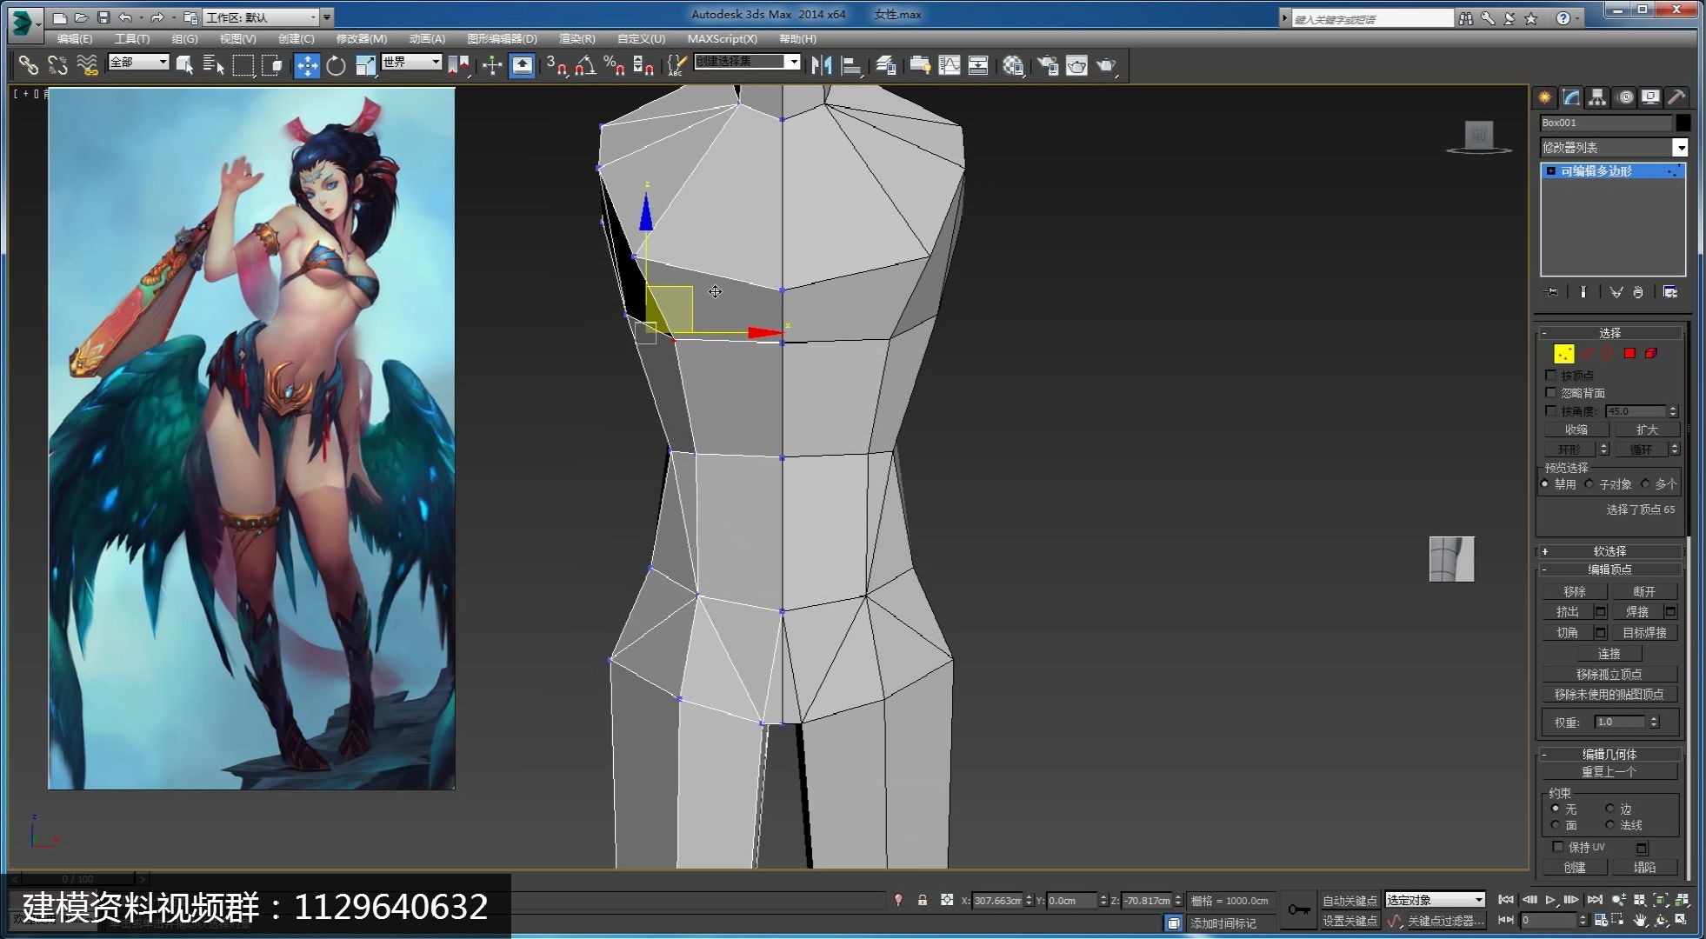Enable 按顶点 checkbox
The width and height of the screenshot is (1706, 939).
(x=1550, y=375)
